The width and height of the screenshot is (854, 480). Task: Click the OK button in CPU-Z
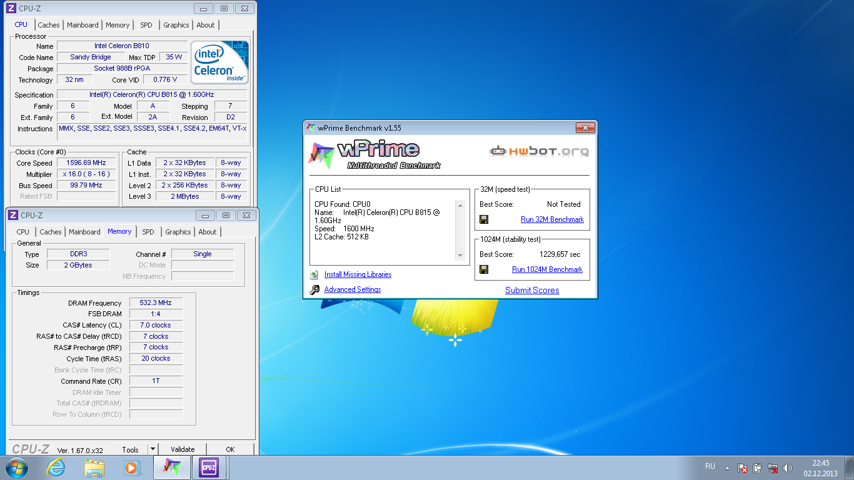230,449
